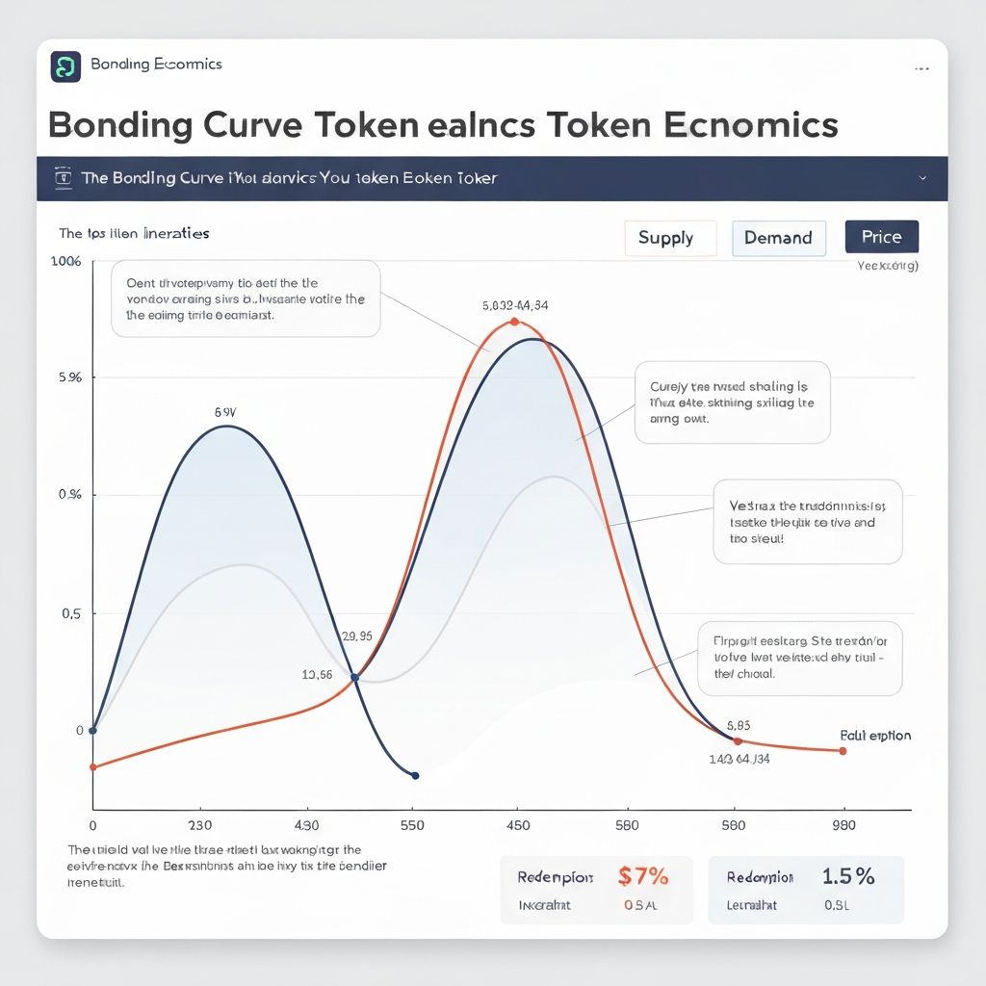
Task: Click the blue origin point at zero
Action: (92, 731)
